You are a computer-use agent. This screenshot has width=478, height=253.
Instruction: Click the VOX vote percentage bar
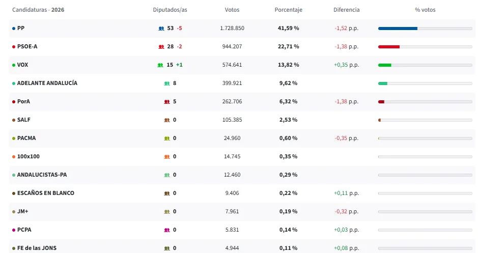click(425, 65)
